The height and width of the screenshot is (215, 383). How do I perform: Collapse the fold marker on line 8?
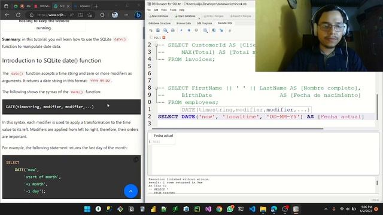(156, 88)
